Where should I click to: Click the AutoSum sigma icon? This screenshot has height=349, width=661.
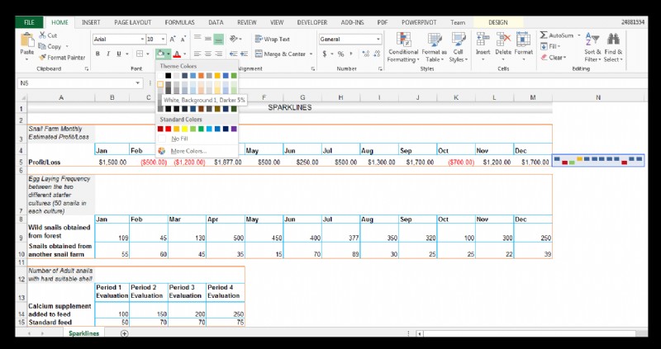[544, 35]
